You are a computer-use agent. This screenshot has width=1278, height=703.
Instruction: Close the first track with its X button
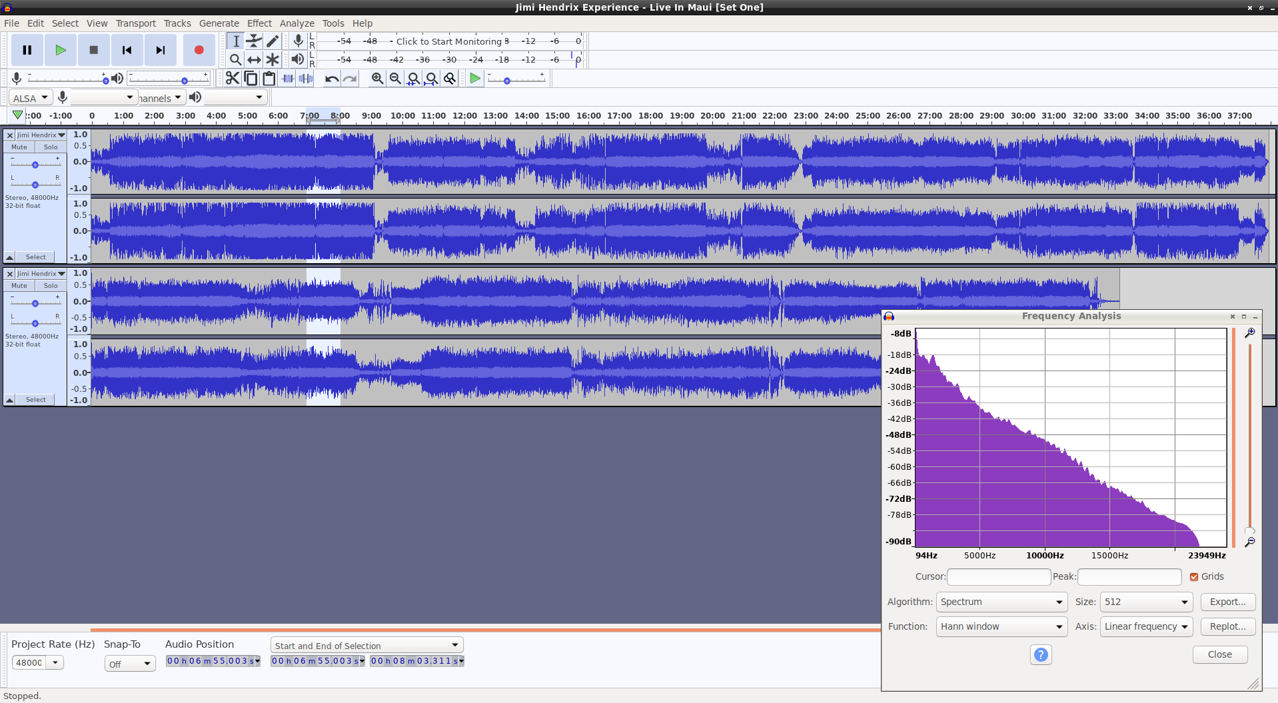pyautogui.click(x=10, y=135)
